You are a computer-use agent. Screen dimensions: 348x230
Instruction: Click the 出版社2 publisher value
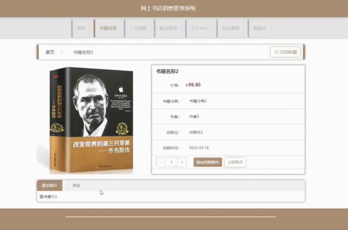coord(196,132)
